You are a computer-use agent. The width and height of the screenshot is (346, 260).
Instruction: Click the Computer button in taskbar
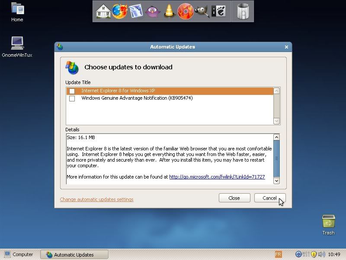[19, 254]
